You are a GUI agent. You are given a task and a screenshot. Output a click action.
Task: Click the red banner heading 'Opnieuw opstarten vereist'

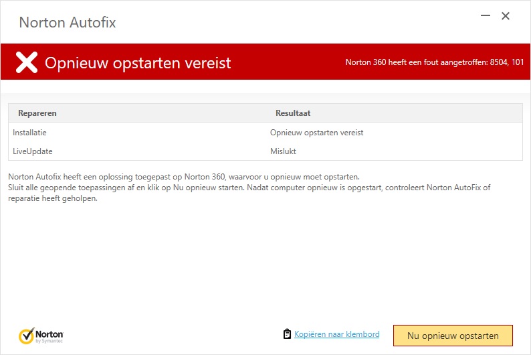pos(138,63)
